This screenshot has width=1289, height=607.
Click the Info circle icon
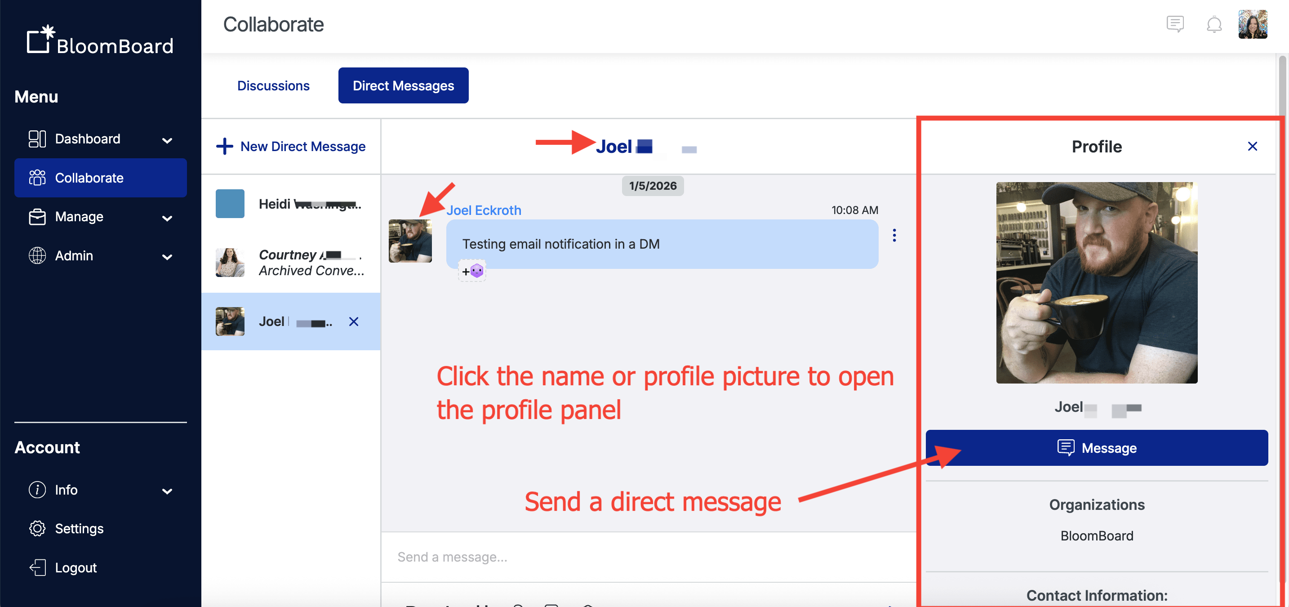click(37, 490)
